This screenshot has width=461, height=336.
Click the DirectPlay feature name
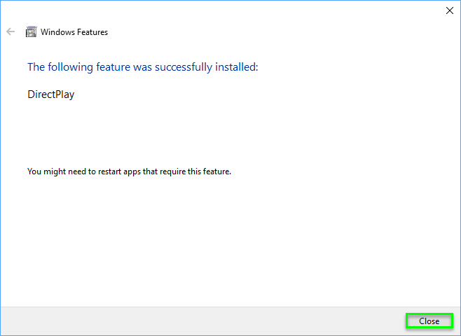[x=51, y=94]
